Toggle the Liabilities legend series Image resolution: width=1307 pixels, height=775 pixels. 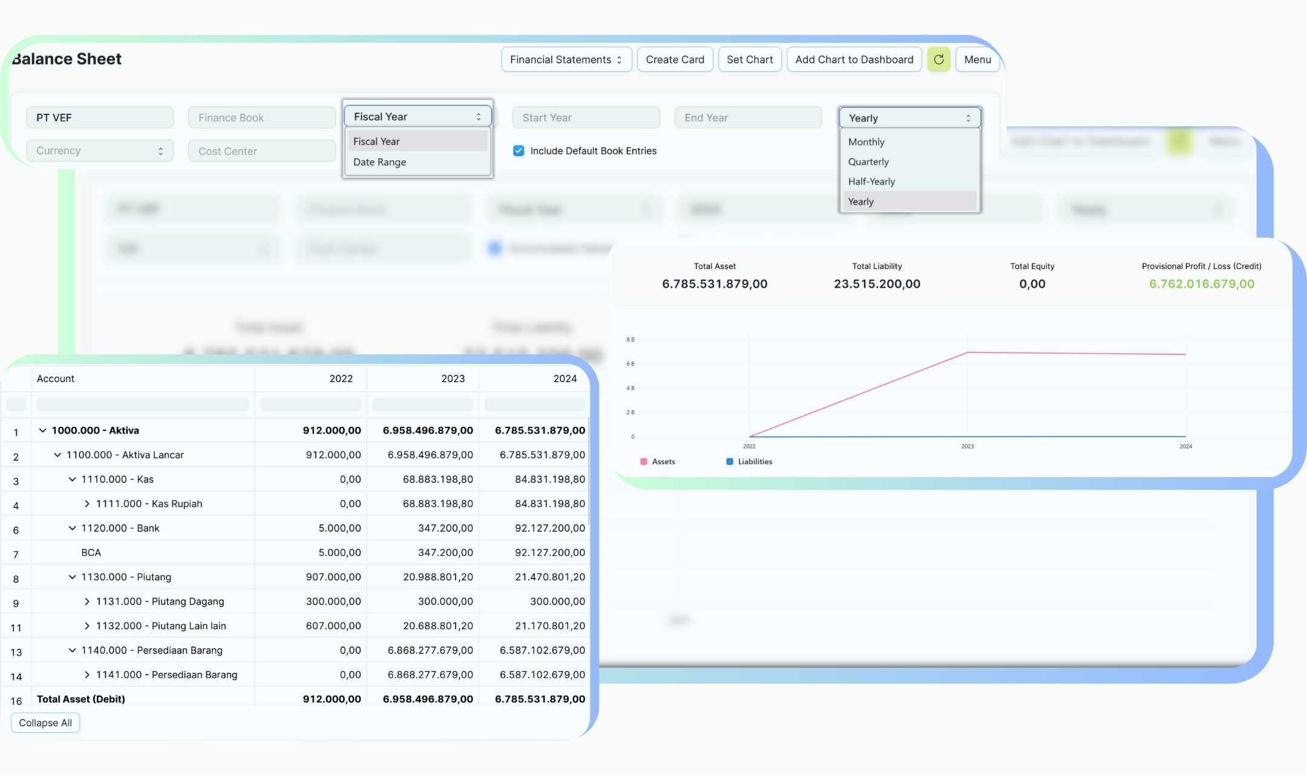tap(755, 462)
